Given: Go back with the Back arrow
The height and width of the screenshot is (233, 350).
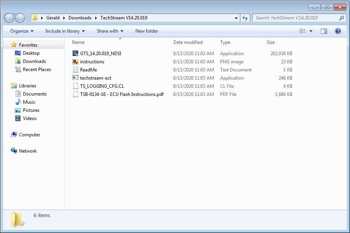Looking at the screenshot, I should pyautogui.click(x=9, y=18).
